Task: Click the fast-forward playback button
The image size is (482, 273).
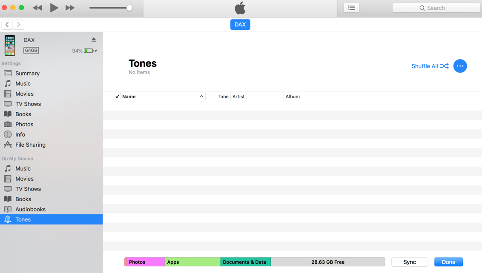Action: tap(70, 8)
